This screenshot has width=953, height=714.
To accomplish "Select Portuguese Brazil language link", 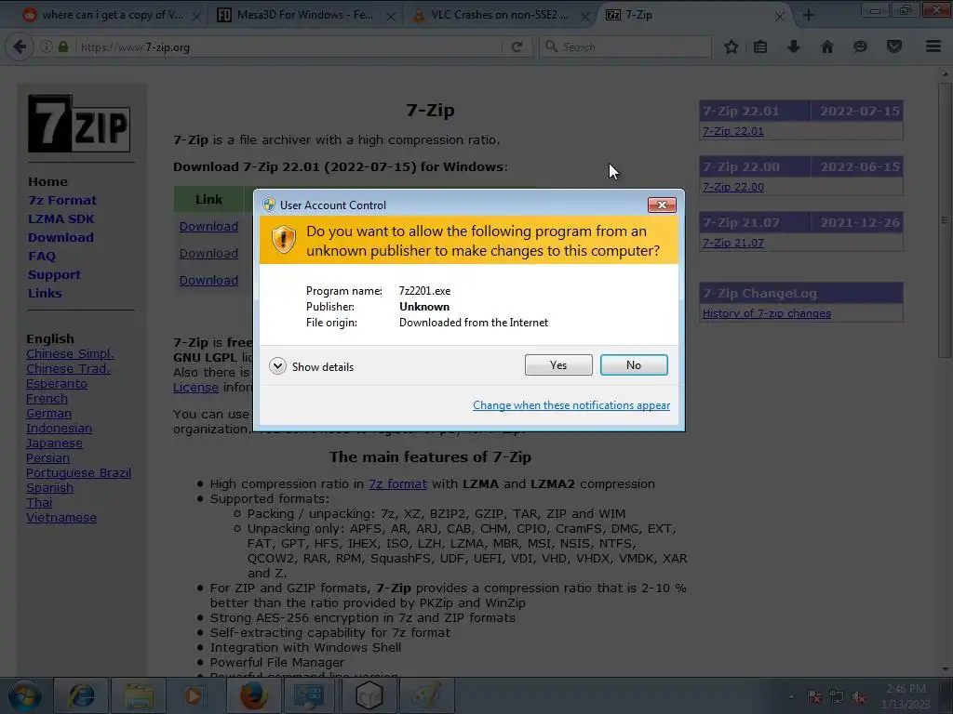I will click(78, 473).
